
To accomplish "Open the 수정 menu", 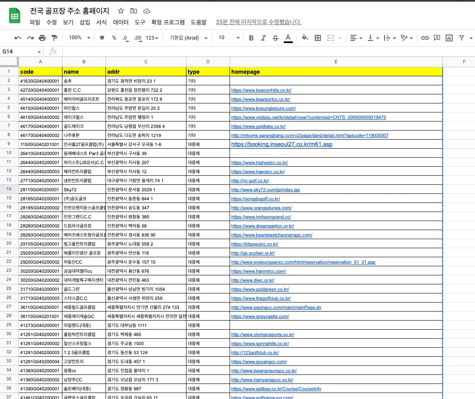I will 52,22.
